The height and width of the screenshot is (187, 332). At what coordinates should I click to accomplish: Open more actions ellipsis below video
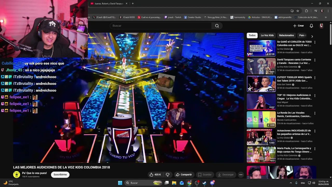pos(241,175)
